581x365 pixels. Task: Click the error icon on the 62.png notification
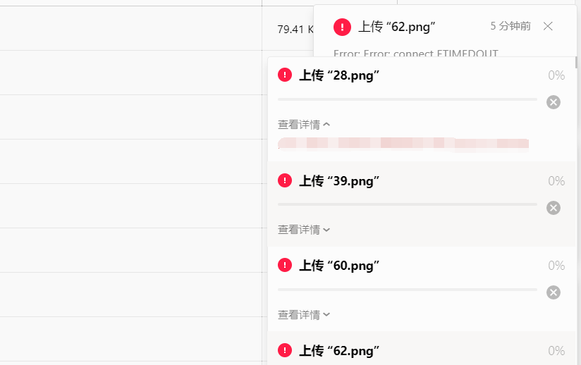(342, 27)
